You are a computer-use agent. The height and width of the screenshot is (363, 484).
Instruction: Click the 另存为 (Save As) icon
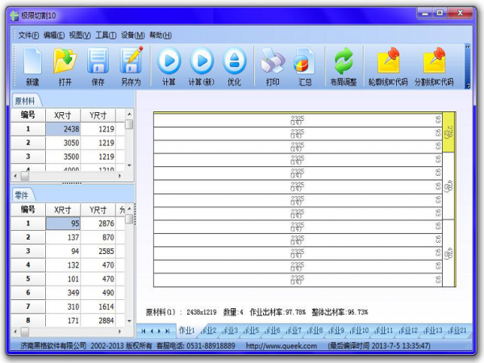coord(131,63)
